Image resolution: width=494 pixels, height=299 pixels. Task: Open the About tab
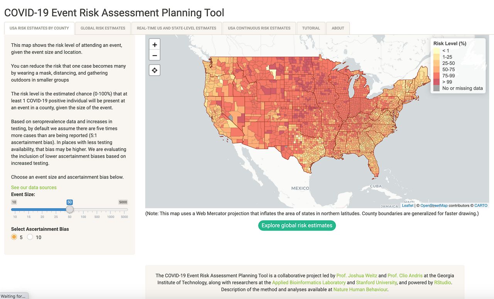pos(338,28)
